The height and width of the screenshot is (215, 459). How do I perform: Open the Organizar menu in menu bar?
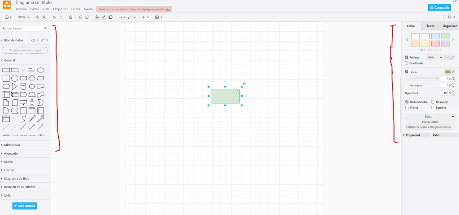tap(61, 9)
